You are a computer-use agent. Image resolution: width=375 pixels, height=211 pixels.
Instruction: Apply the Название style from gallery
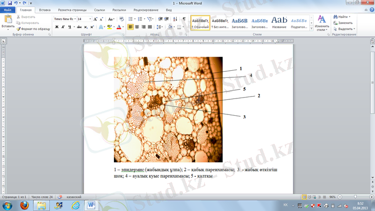click(279, 22)
